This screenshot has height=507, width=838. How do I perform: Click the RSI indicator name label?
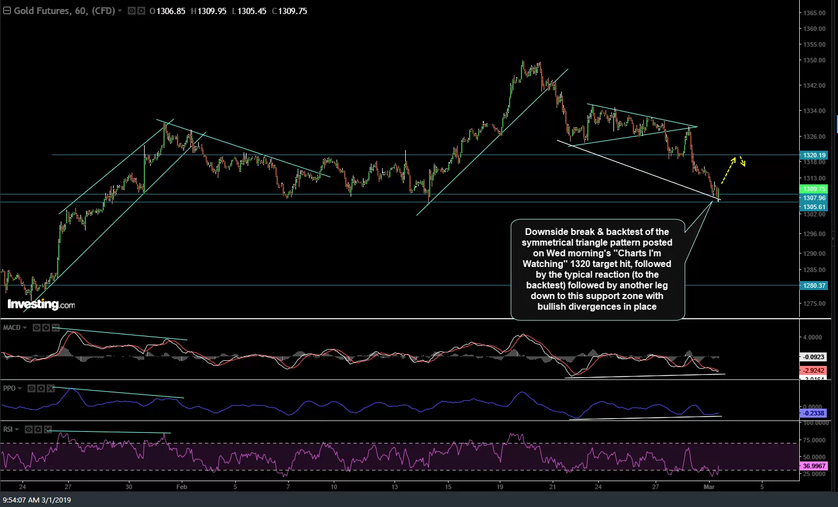[x=8, y=429]
